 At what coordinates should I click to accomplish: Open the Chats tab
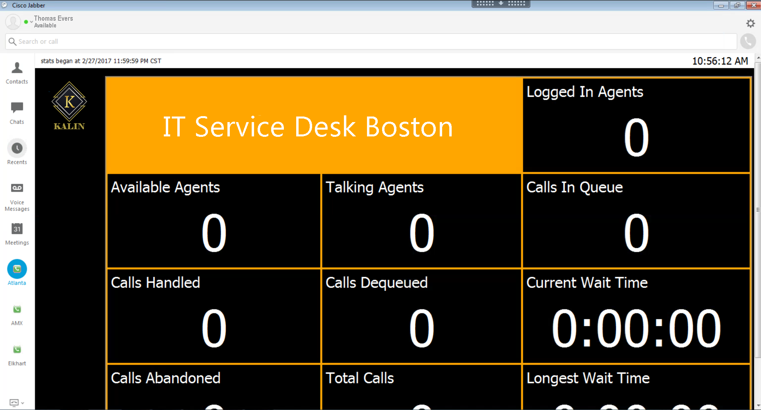17,113
